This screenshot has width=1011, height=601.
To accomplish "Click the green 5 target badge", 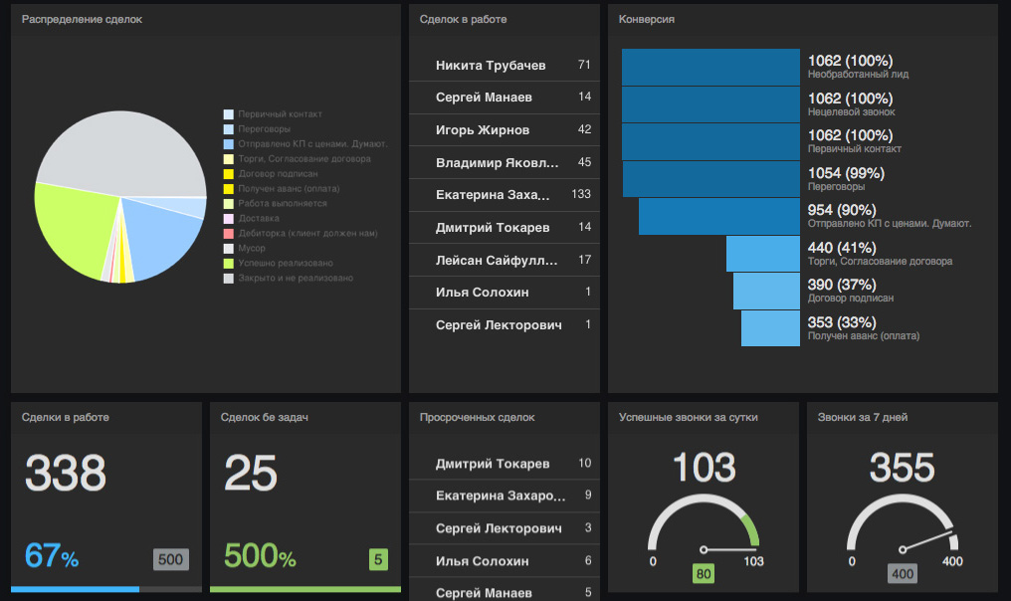I will coord(378,559).
